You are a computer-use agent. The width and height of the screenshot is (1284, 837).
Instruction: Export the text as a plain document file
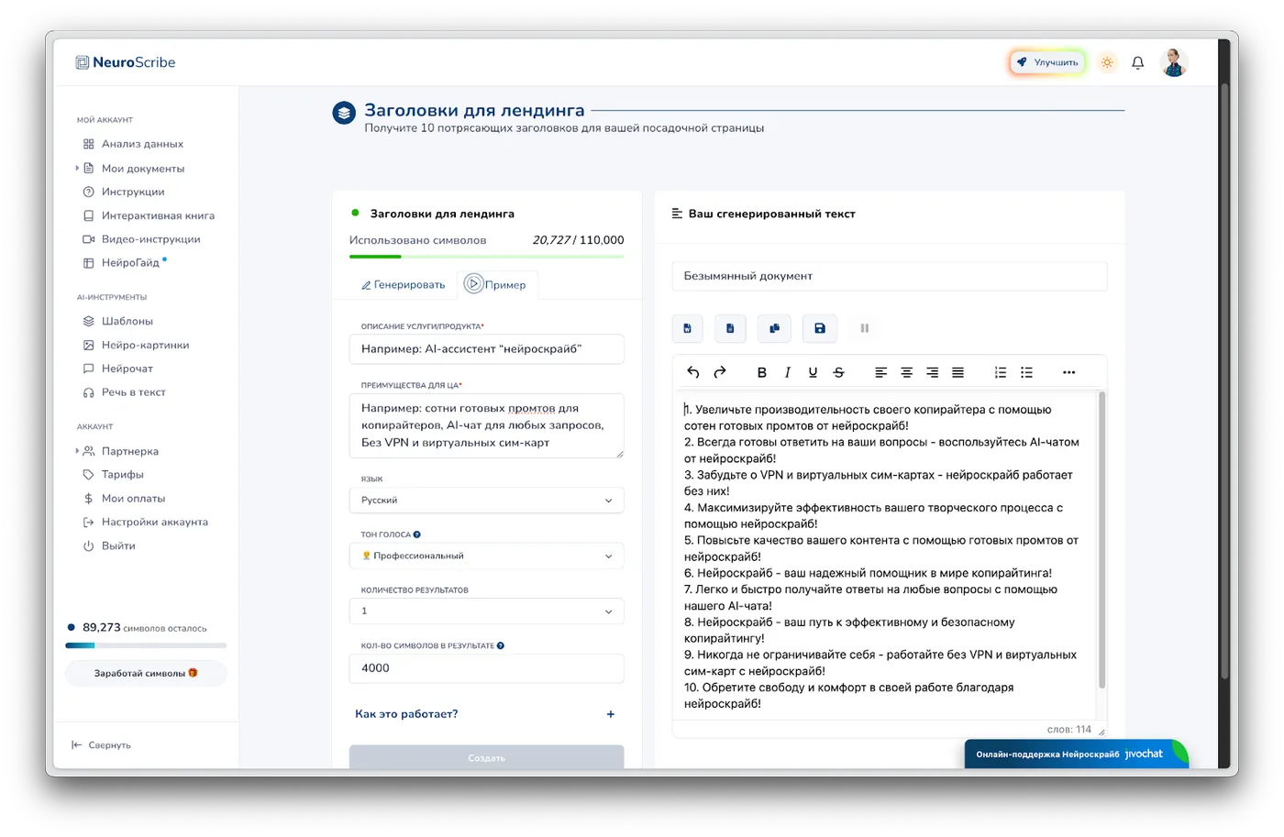[x=730, y=328]
